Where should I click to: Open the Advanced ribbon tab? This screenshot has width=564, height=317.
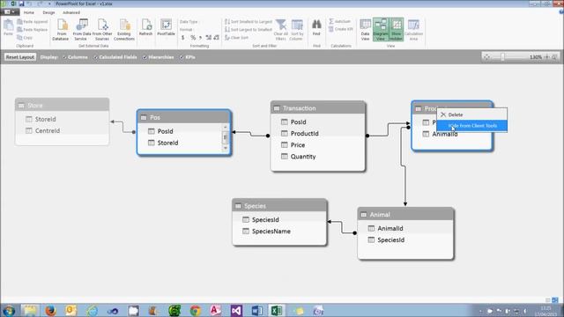click(x=71, y=12)
